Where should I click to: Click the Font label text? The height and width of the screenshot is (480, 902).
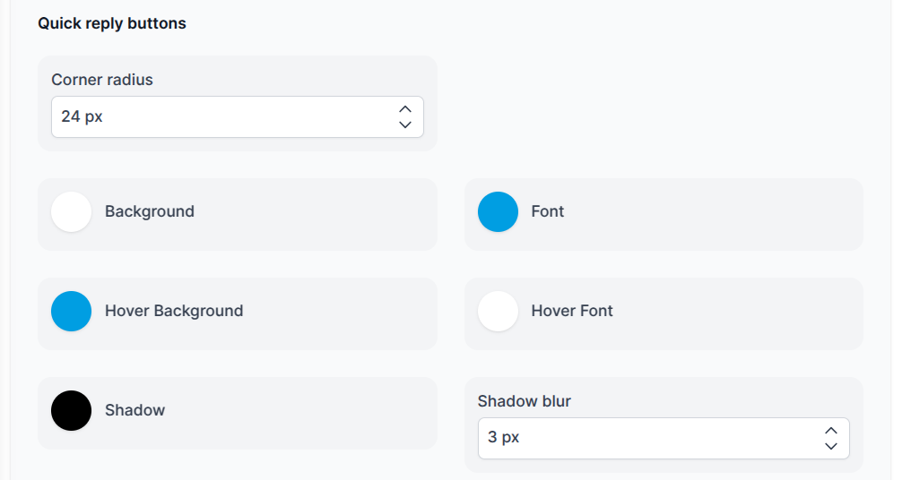click(548, 211)
